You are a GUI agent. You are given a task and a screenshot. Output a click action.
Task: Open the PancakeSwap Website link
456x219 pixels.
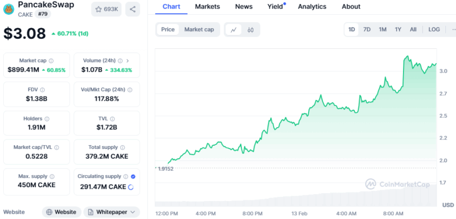tap(62, 212)
